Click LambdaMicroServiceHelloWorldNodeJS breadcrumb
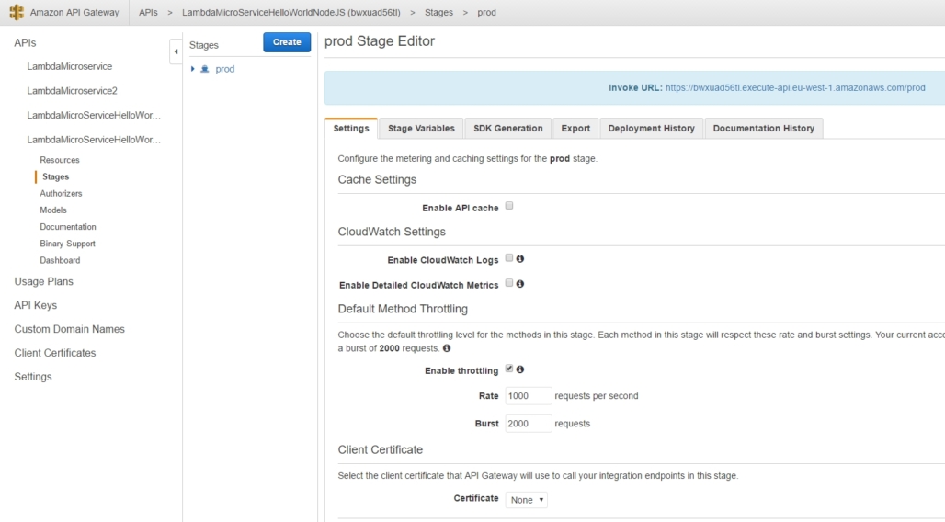945x522 pixels. (x=291, y=12)
